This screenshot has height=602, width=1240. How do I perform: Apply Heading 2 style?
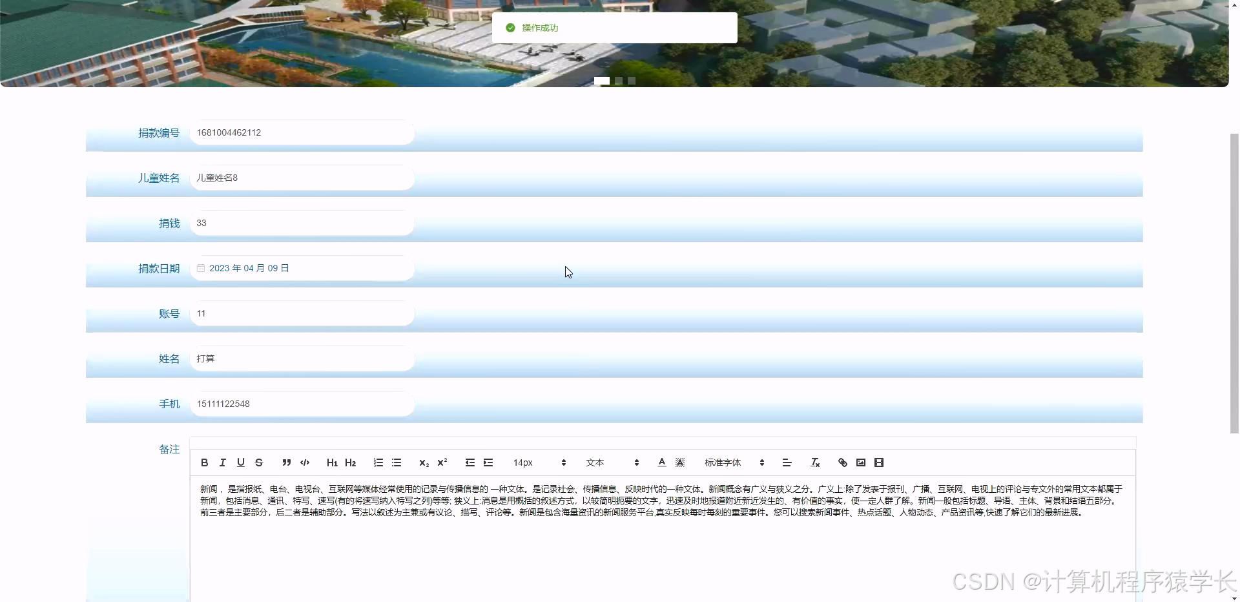351,462
